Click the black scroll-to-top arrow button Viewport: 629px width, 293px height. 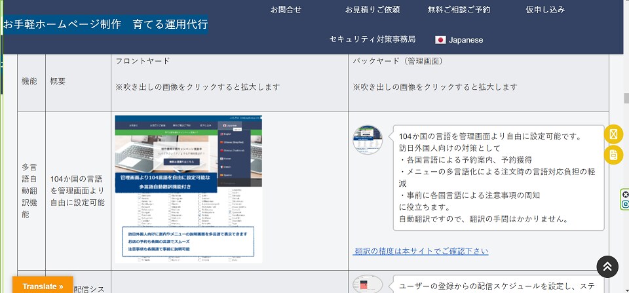(x=607, y=267)
